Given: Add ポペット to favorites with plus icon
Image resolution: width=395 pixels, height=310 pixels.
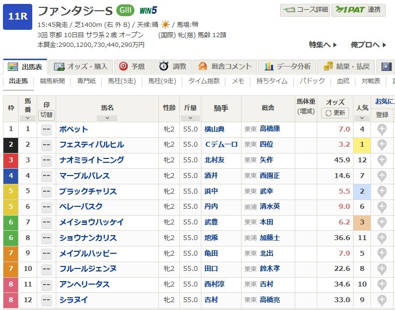Looking at the screenshot, I should (x=382, y=130).
